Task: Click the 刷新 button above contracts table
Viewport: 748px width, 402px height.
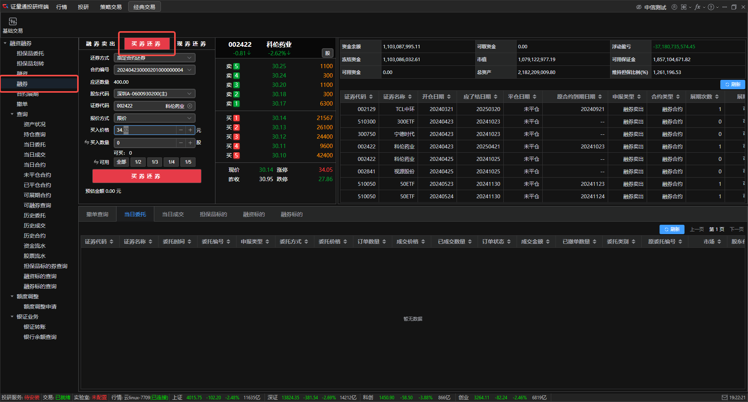Action: pyautogui.click(x=732, y=85)
